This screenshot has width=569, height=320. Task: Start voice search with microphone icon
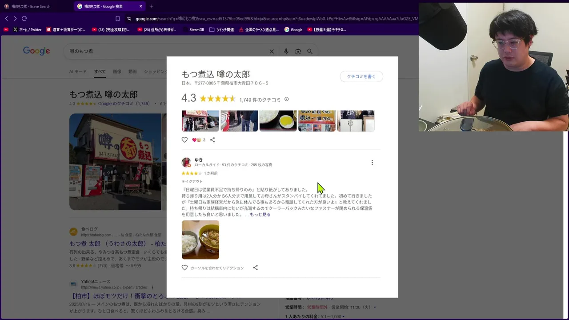286,52
